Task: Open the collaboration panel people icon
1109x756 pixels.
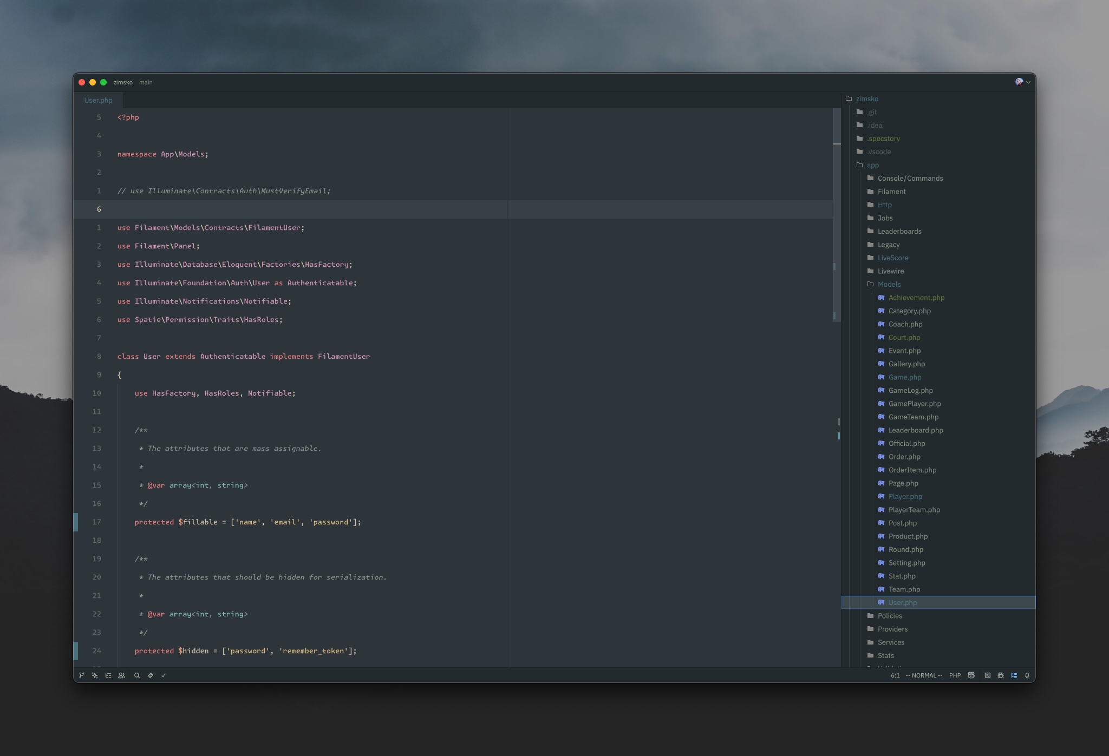Action: [121, 675]
